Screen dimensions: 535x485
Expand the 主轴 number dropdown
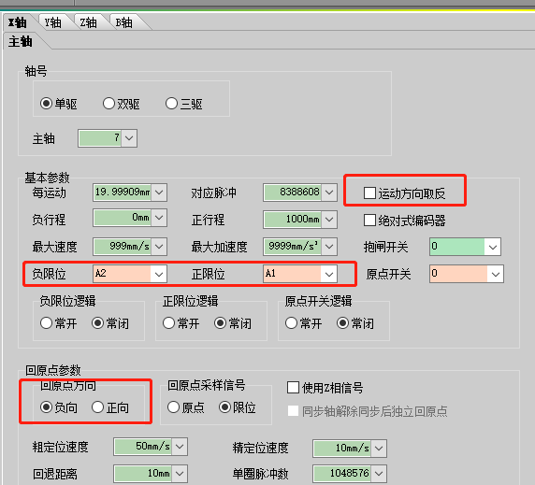129,138
